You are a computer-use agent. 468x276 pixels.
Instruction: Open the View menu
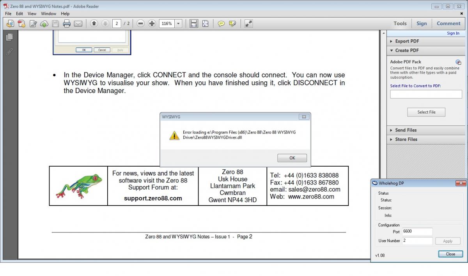(x=32, y=14)
